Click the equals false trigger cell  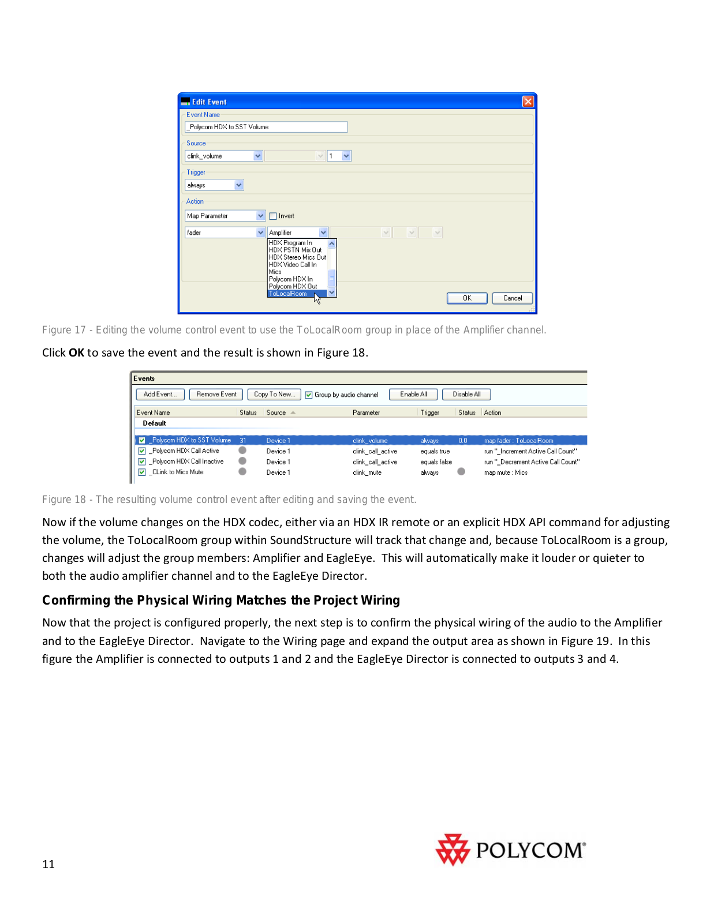[x=436, y=462]
